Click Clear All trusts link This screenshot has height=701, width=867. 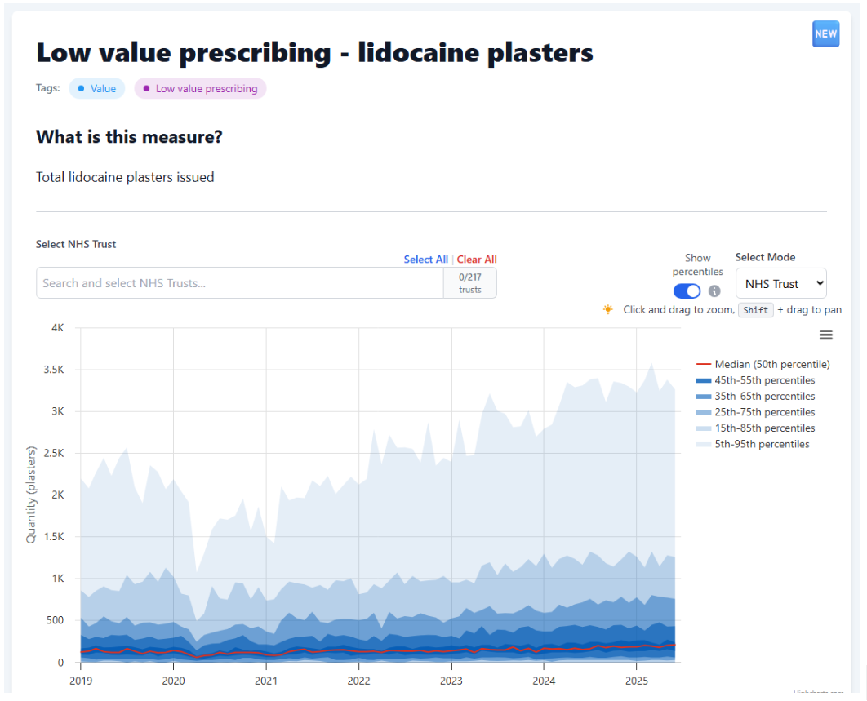point(477,260)
